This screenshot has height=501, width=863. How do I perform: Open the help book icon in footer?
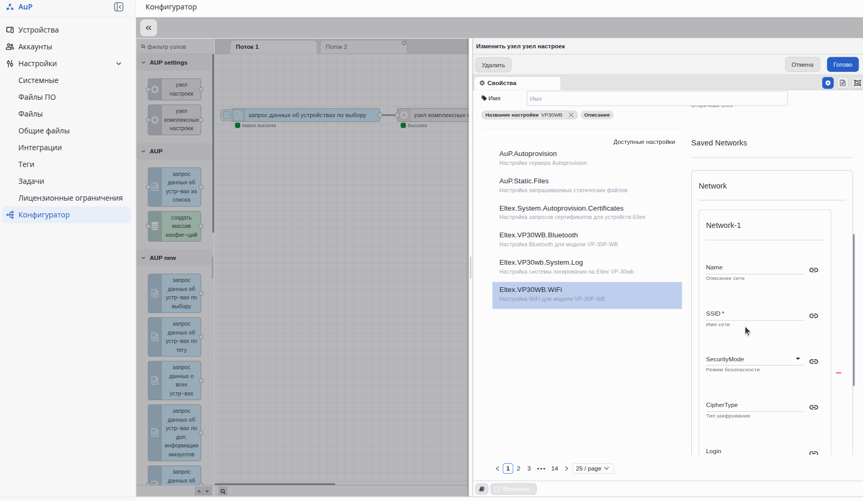tap(482, 489)
